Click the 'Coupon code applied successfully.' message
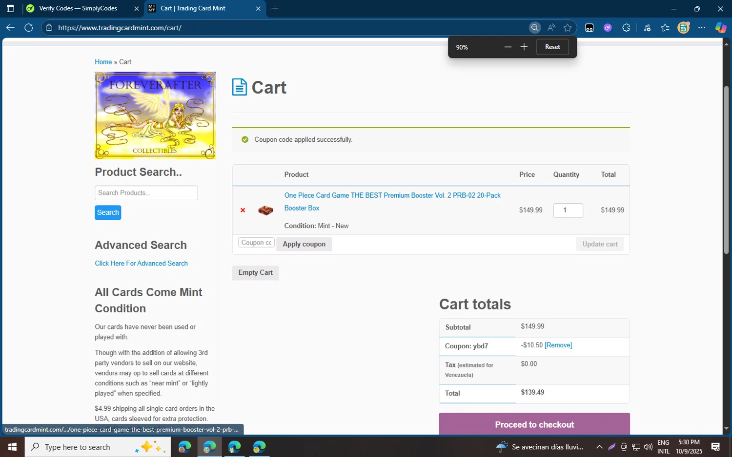The height and width of the screenshot is (457, 732). click(303, 140)
